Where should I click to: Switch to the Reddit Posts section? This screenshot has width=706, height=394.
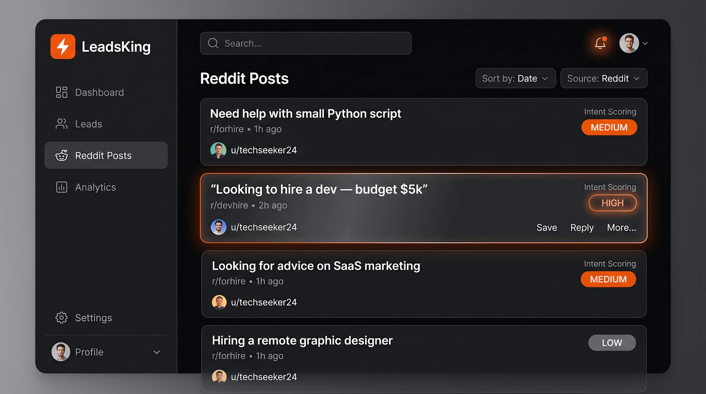(103, 155)
